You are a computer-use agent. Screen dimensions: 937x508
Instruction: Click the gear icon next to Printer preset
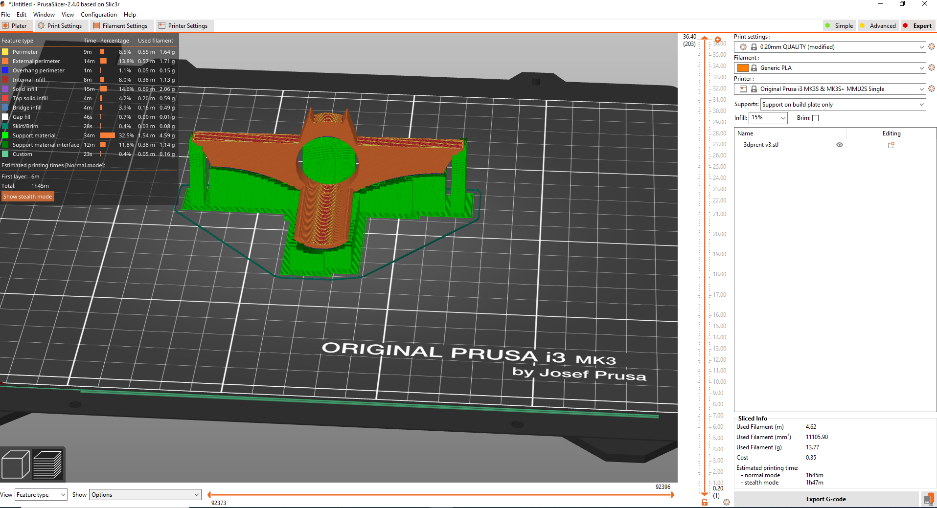[932, 89]
